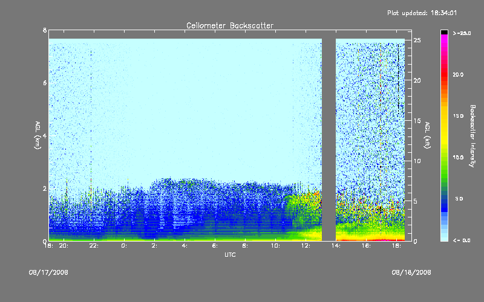Click the 16: hour label on time axis

366,246
